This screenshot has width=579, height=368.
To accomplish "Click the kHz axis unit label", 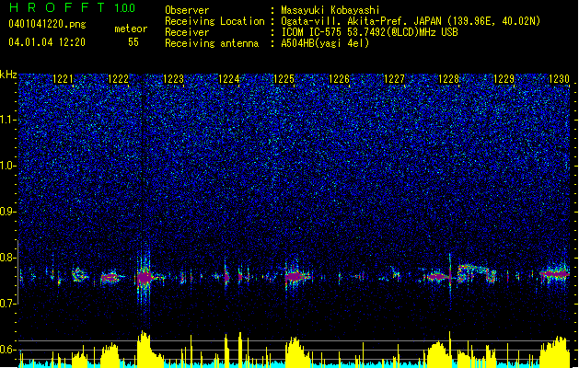I will click(8, 75).
